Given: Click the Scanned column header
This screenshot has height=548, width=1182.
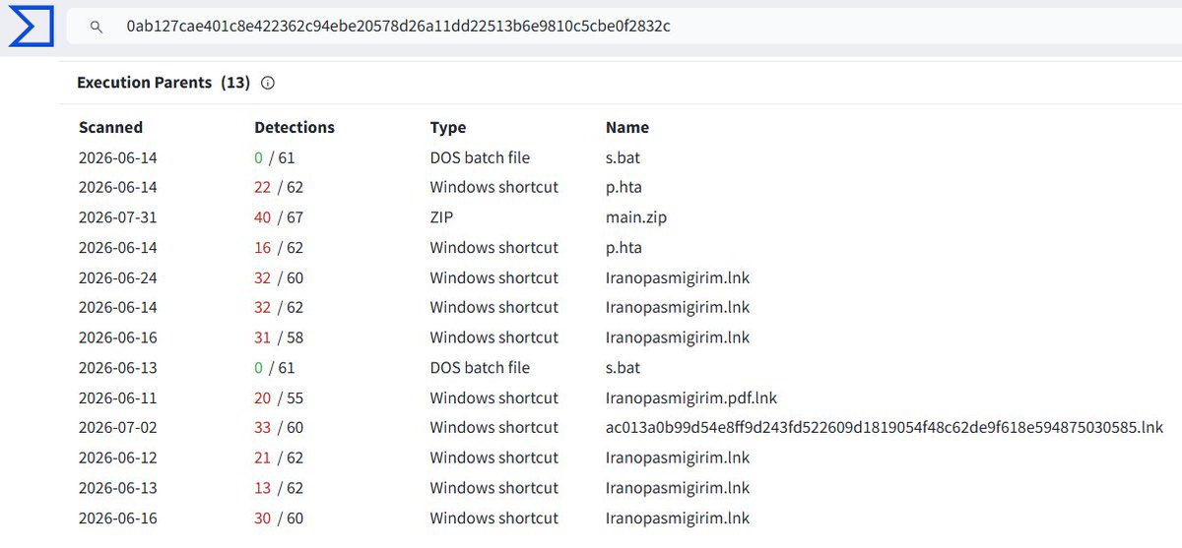Looking at the screenshot, I should [110, 127].
